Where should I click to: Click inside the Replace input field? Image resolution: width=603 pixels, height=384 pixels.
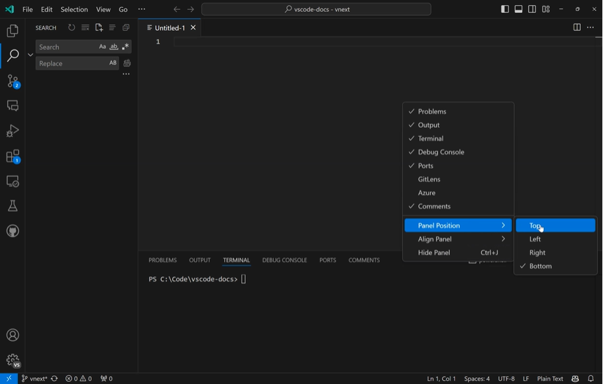(72, 63)
